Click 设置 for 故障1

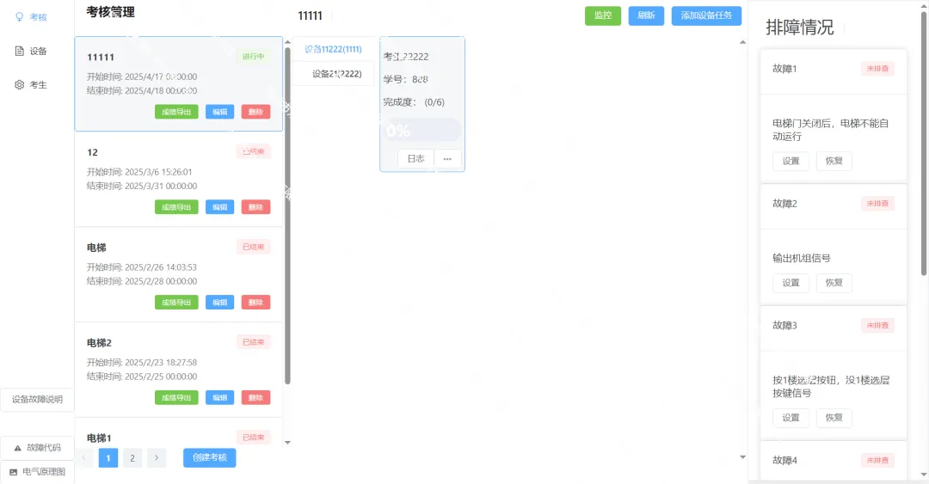(791, 161)
